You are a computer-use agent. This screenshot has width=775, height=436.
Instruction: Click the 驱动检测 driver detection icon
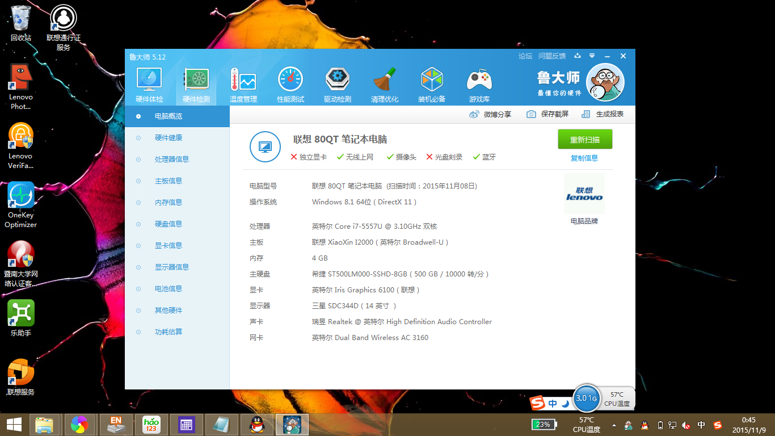pos(338,81)
